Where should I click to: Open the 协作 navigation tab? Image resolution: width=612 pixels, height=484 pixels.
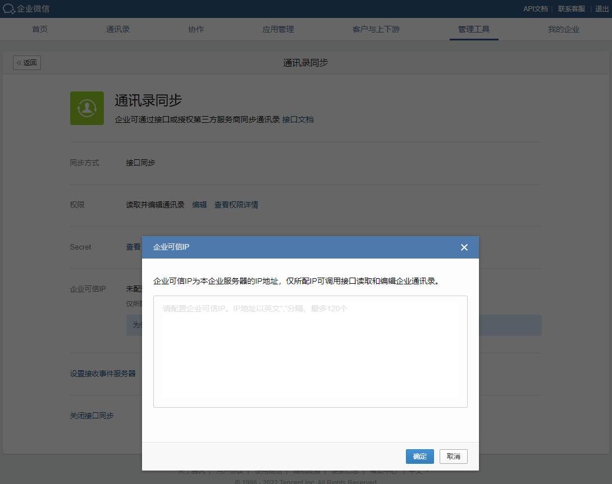[x=196, y=30]
